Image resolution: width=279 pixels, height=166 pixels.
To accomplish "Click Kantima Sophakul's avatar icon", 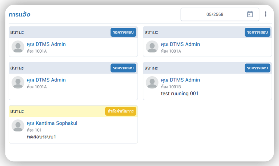I will point(18,126).
